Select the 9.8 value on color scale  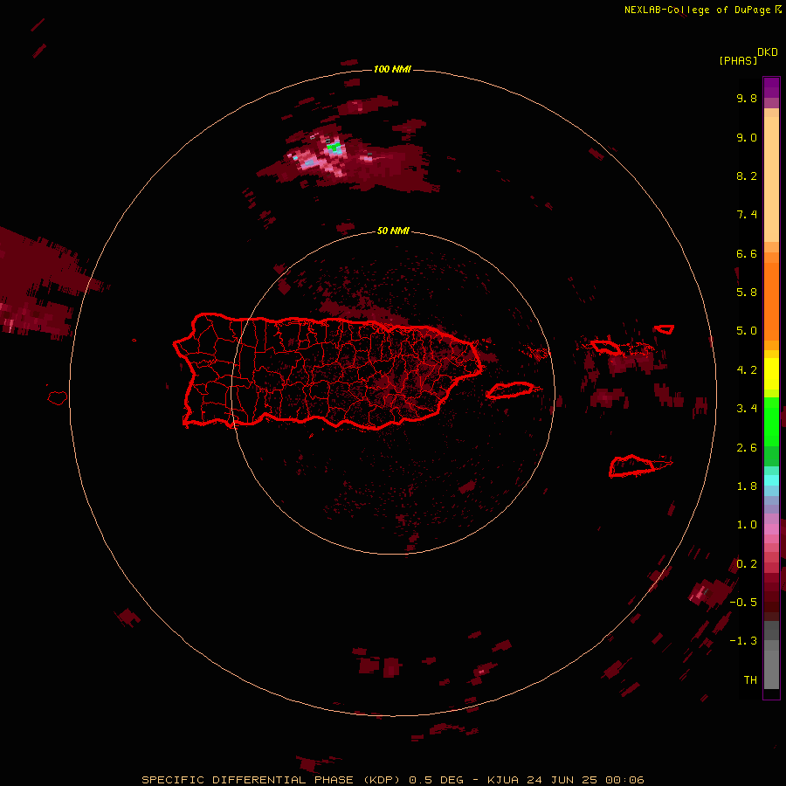pyautogui.click(x=747, y=98)
